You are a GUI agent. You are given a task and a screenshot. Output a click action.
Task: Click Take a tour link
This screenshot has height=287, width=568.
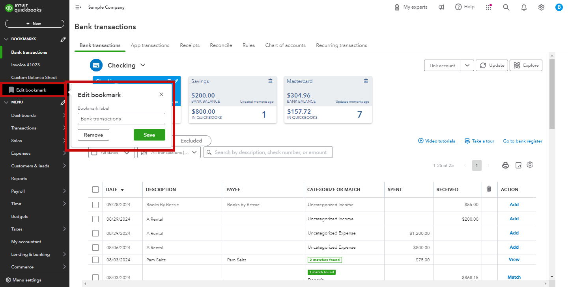click(x=479, y=141)
